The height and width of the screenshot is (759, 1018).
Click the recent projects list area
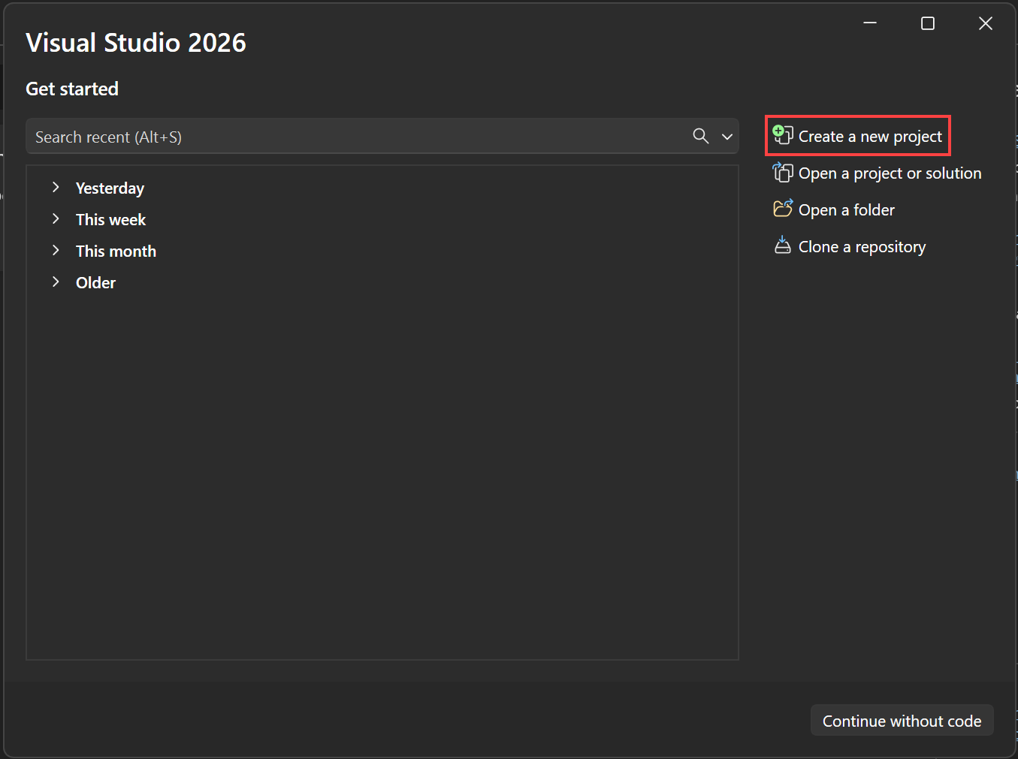(x=382, y=450)
